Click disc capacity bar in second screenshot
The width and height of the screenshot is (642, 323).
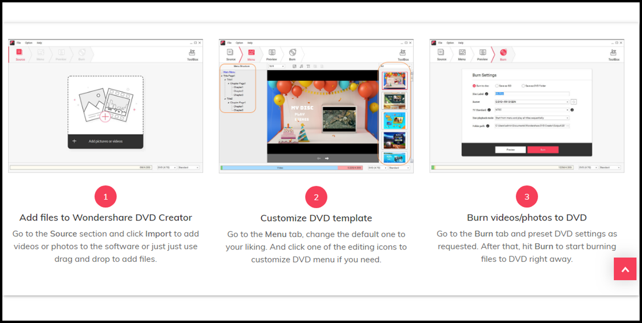(x=291, y=168)
